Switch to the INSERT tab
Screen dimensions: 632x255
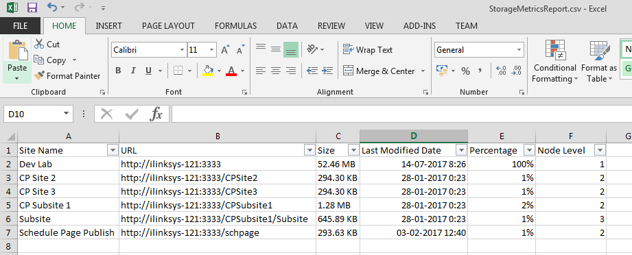coord(108,26)
